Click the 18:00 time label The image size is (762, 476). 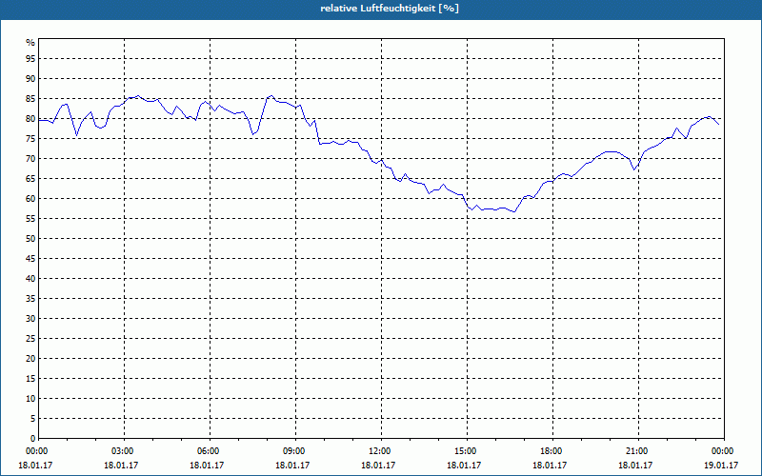[553, 451]
